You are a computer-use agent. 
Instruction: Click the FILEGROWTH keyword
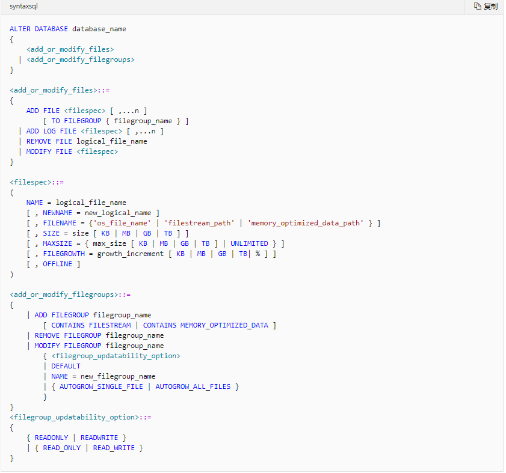[x=64, y=254]
